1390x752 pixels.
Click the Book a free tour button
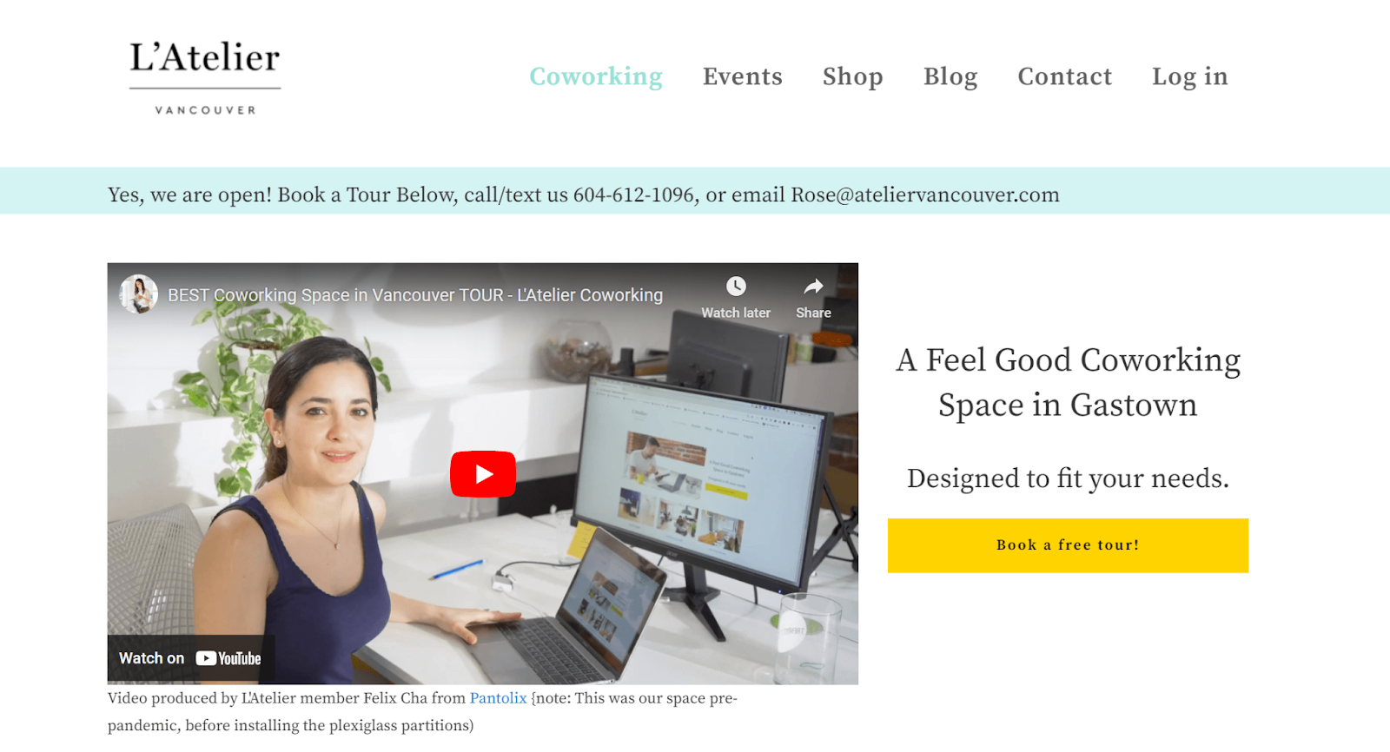1068,545
